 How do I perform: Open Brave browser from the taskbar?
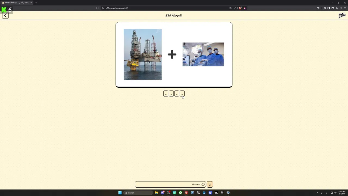(186, 193)
